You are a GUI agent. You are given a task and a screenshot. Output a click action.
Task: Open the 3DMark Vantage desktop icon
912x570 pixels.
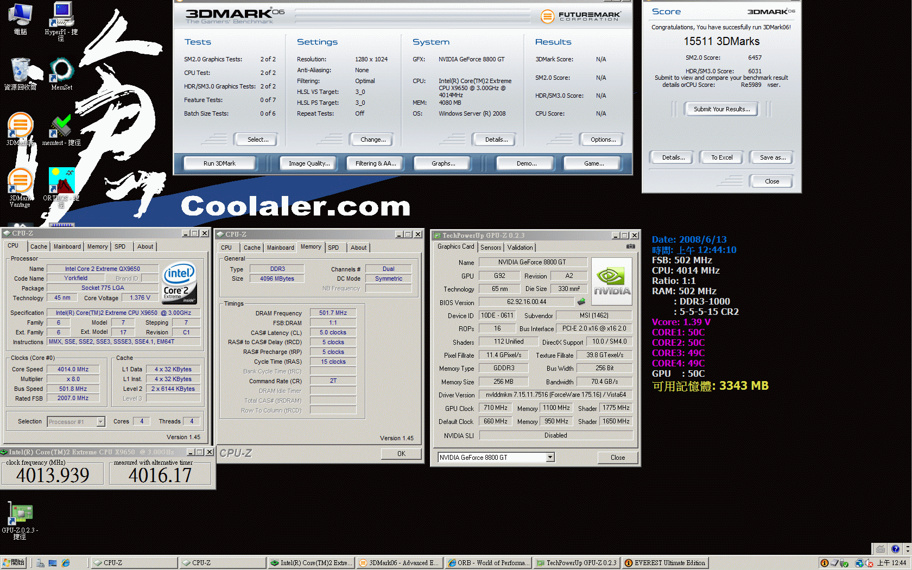(20, 188)
